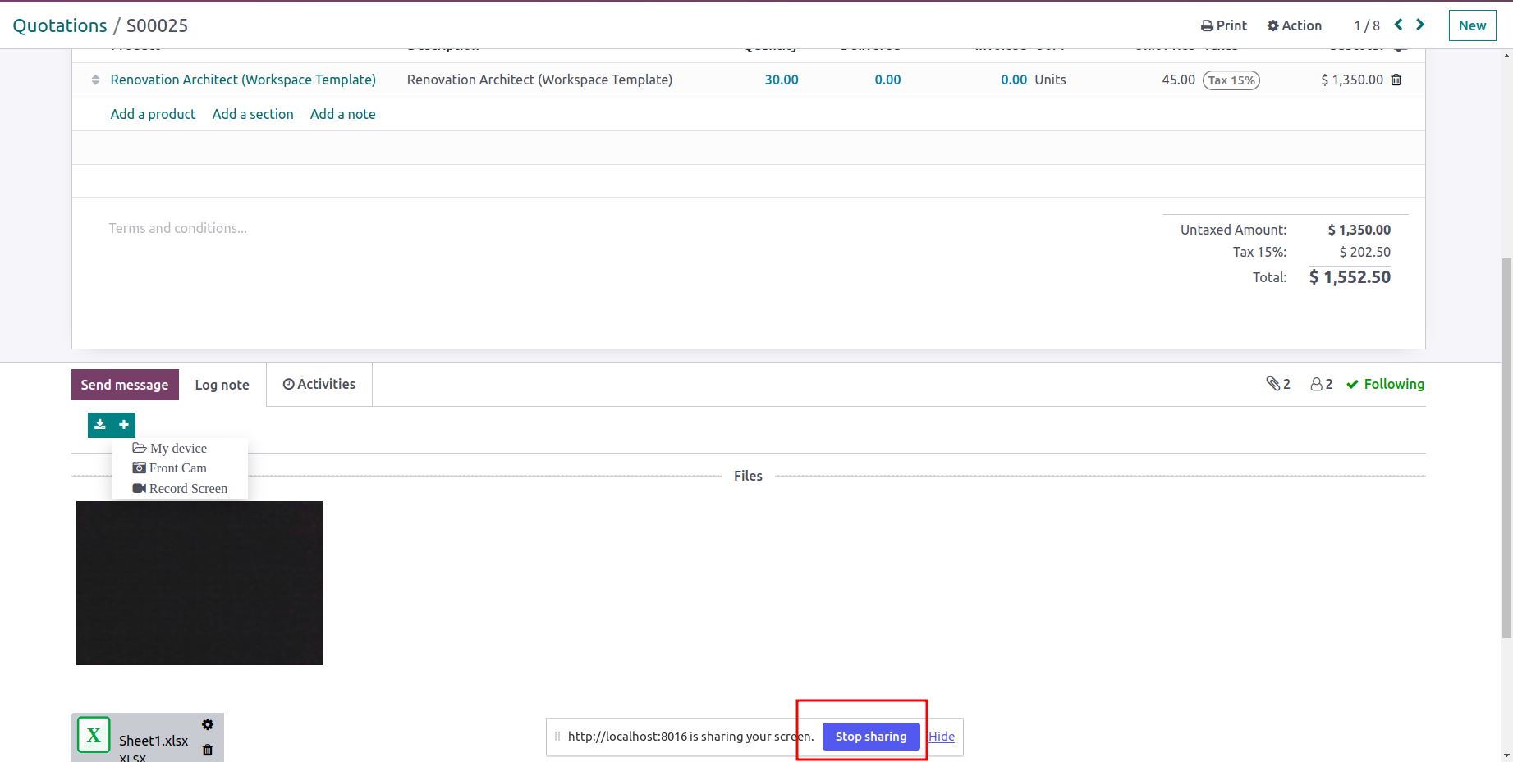Click the Stop sharing button
Screen dimensions: 1513x762
click(871, 737)
